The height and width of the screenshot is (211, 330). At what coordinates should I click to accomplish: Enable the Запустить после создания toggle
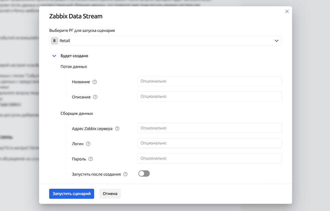coord(144,174)
